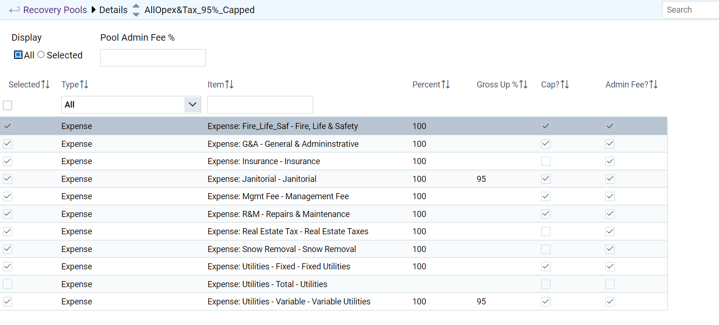Toggle Cap? for Janitorial row
The height and width of the screenshot is (325, 719).
pyautogui.click(x=546, y=179)
